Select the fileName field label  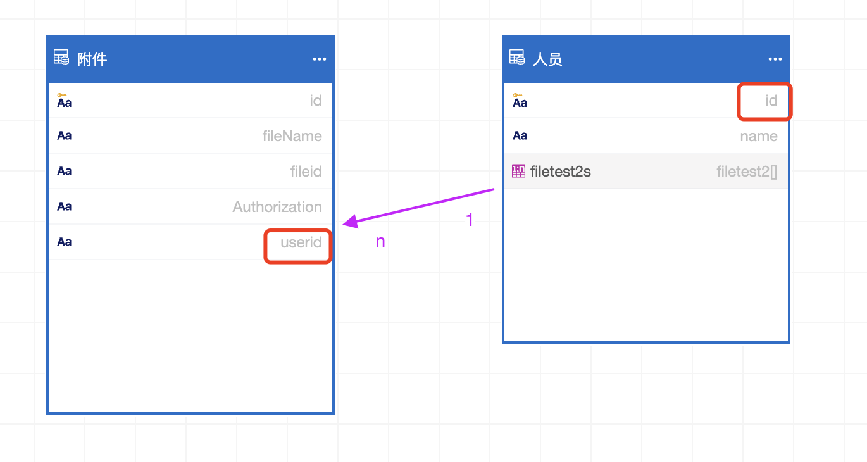[x=292, y=136]
